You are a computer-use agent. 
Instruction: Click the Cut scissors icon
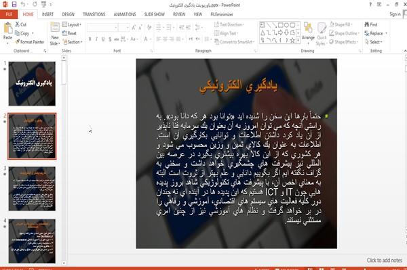18,24
